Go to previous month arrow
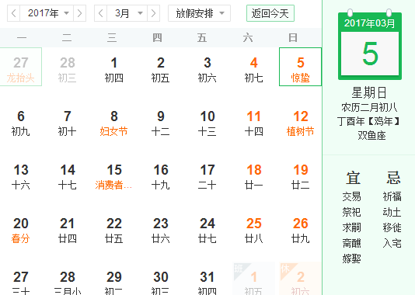This screenshot has height=295, width=415. click(100, 13)
